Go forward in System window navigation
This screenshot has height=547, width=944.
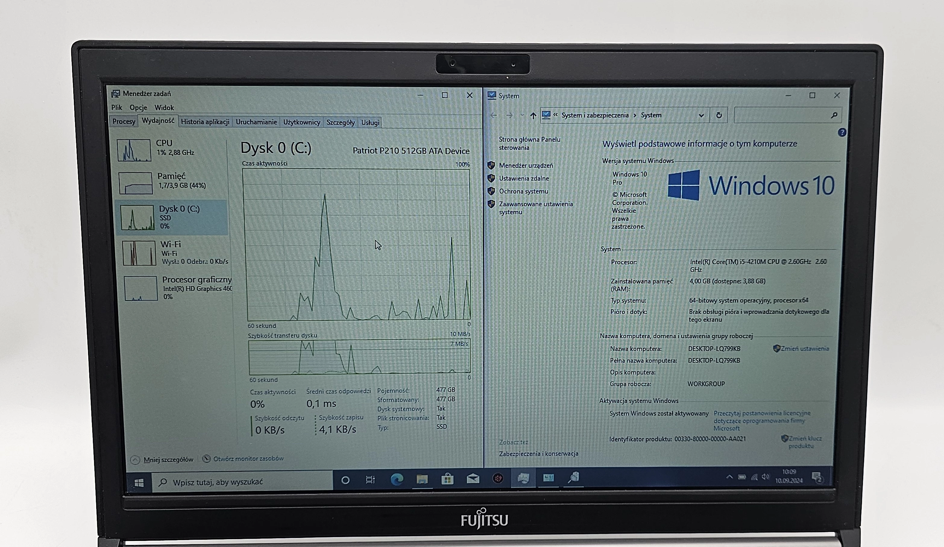pyautogui.click(x=509, y=115)
